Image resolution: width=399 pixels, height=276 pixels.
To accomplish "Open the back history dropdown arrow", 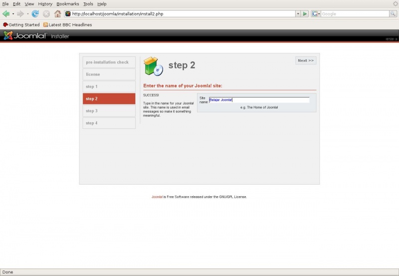I will [13, 14].
